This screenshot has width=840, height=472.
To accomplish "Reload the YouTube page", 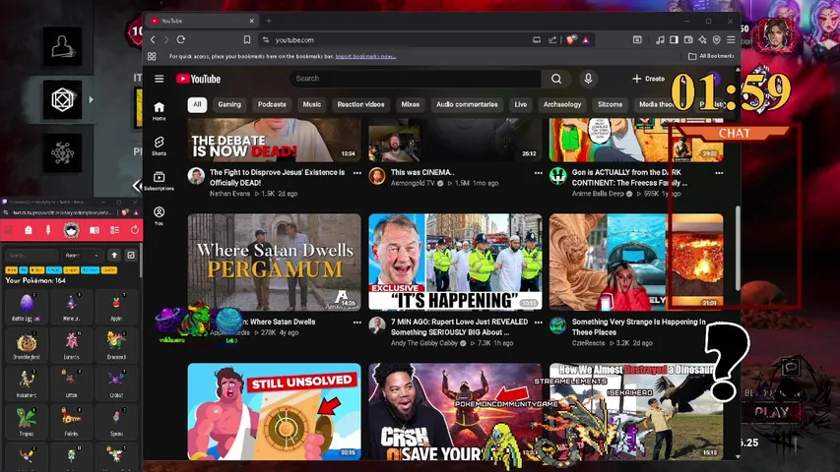I will pyautogui.click(x=181, y=39).
